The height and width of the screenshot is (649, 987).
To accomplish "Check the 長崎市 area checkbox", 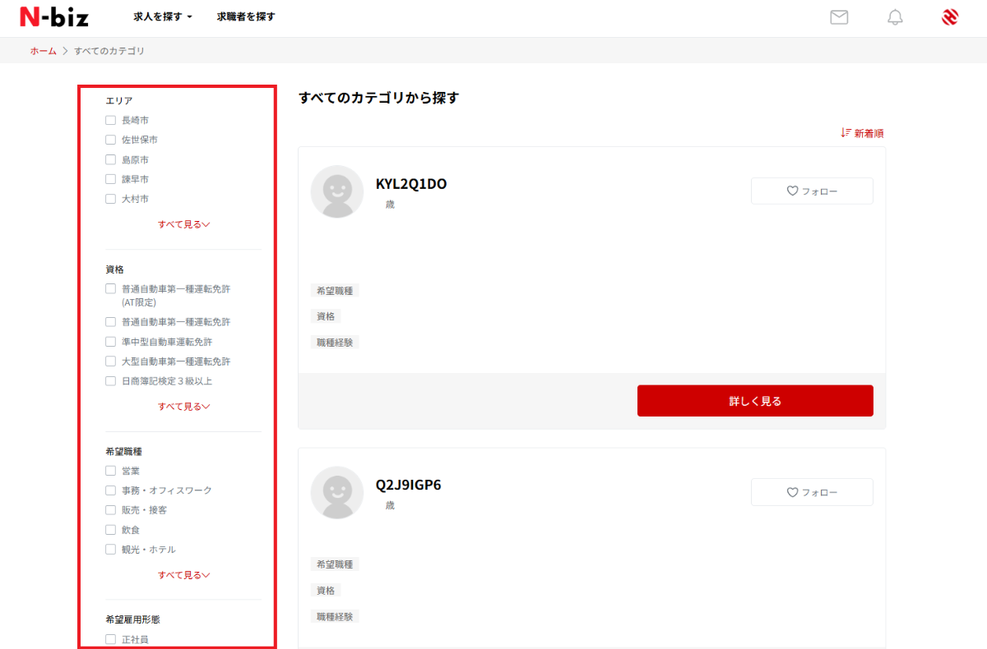I will click(x=110, y=120).
